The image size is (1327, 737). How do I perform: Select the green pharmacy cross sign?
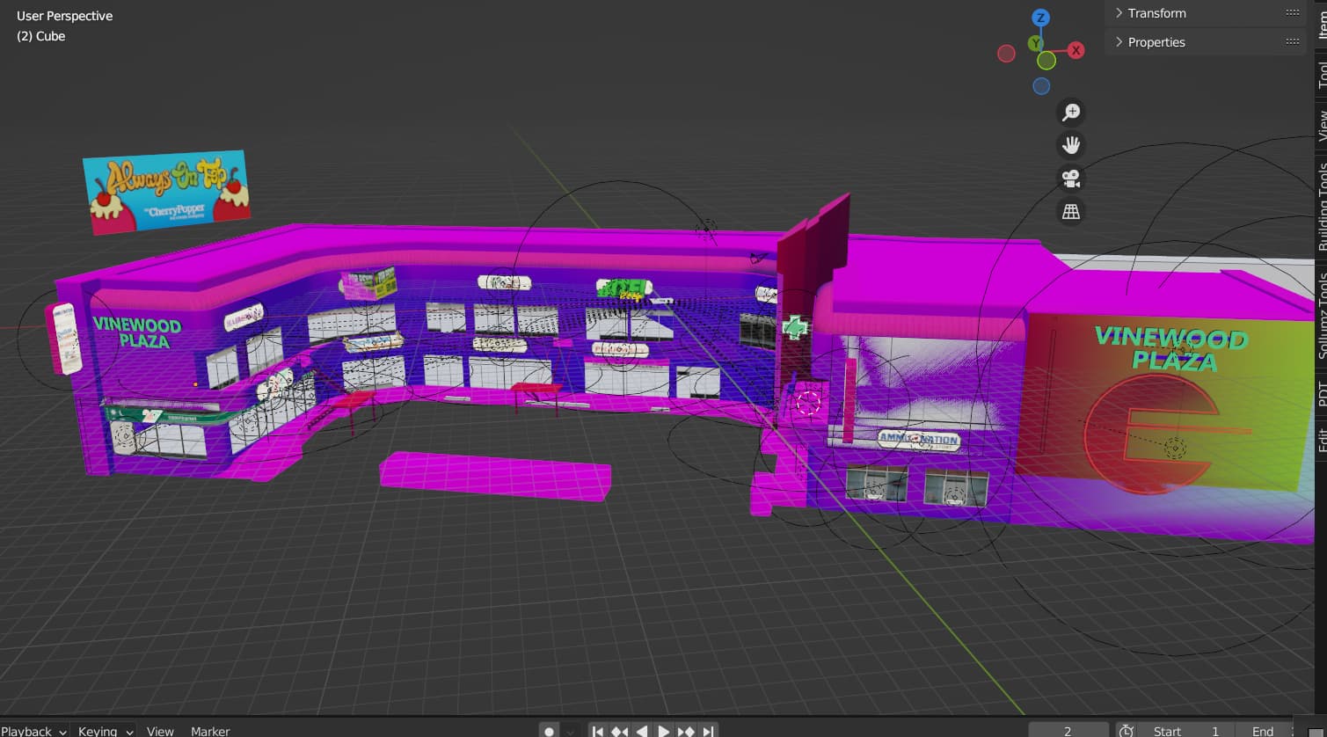click(x=794, y=327)
